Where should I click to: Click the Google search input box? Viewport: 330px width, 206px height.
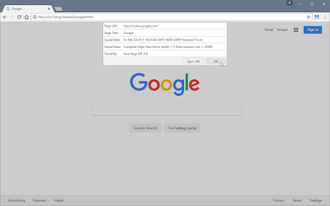coord(167,109)
